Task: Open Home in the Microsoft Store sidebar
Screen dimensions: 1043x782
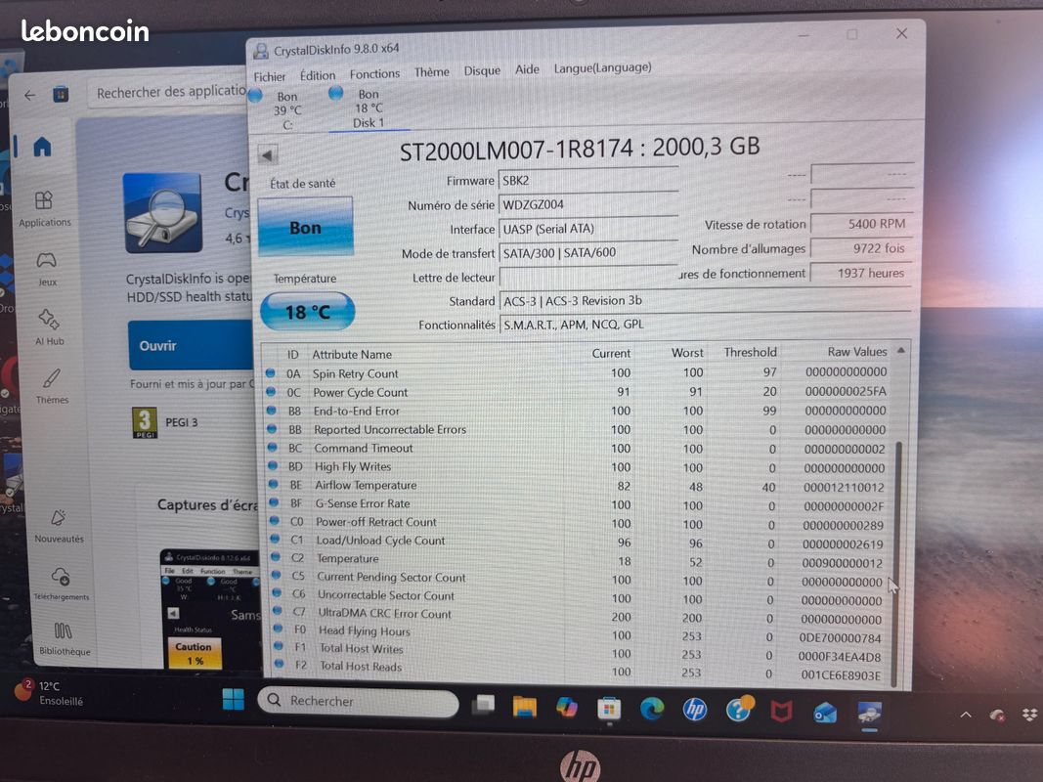Action: coord(42,147)
